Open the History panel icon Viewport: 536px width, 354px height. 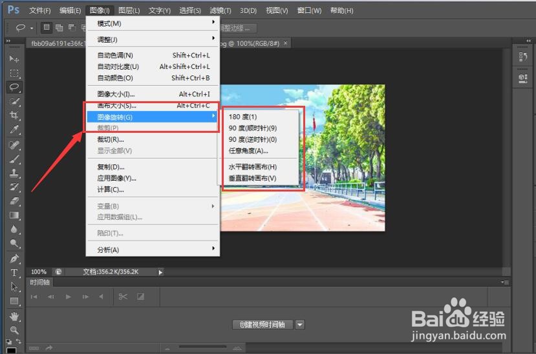point(522,57)
